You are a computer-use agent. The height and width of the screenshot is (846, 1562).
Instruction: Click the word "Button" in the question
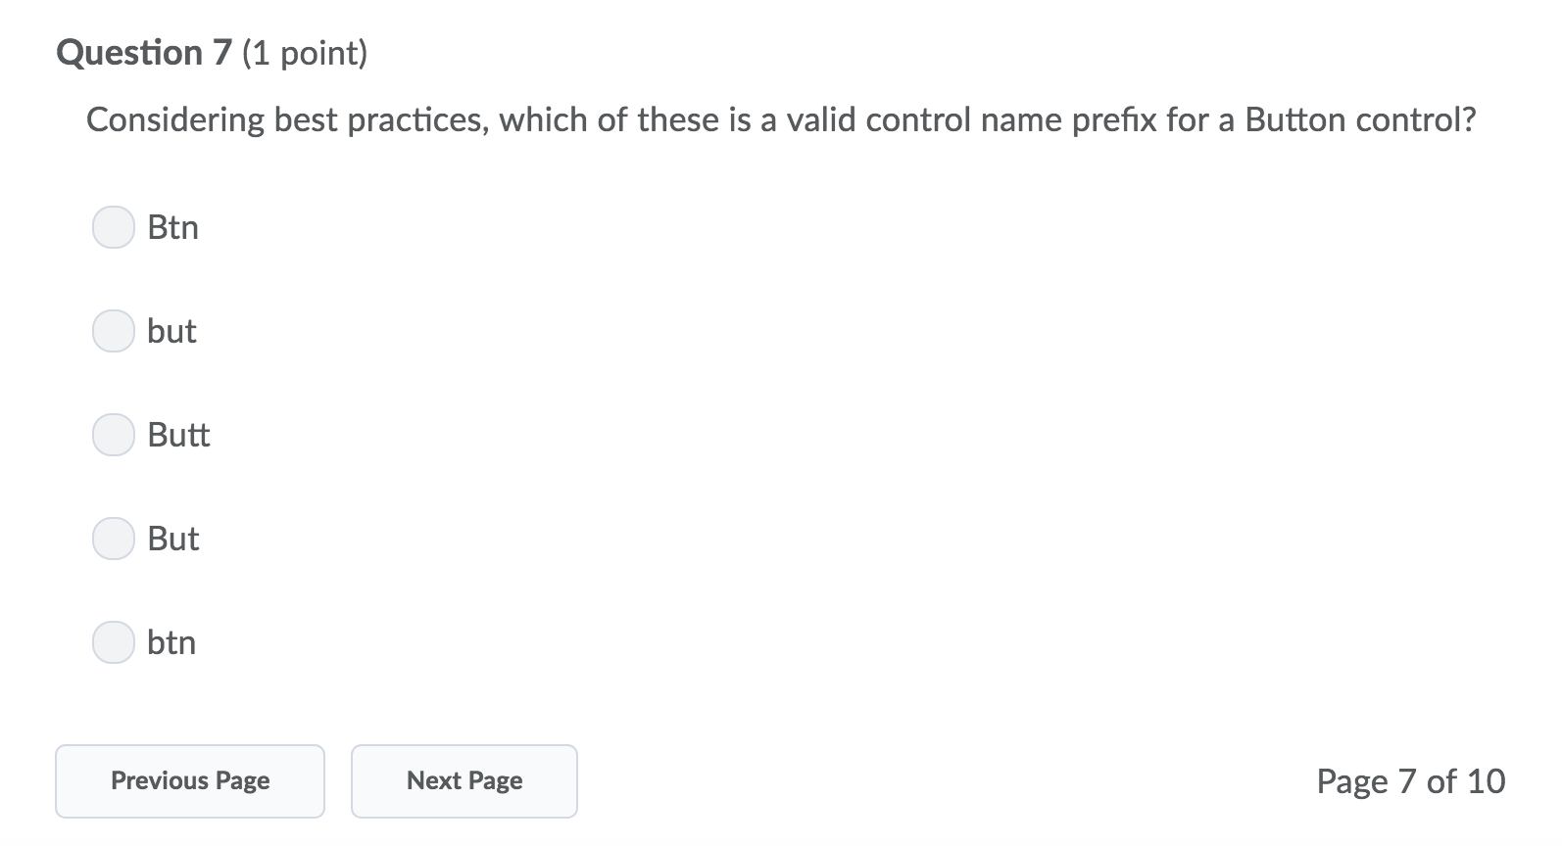tap(1294, 119)
